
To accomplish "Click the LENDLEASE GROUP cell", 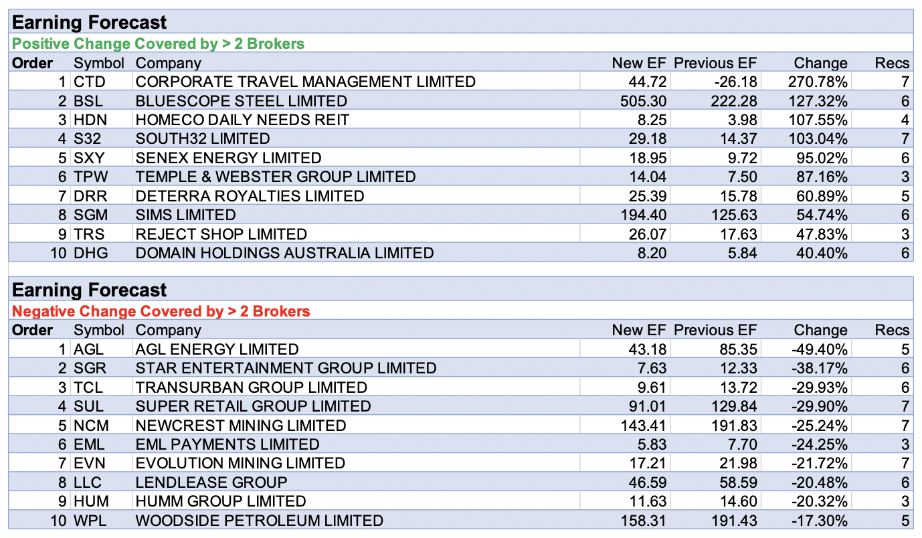I will tap(211, 482).
